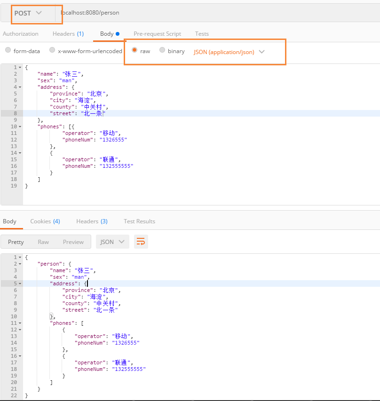
Task: Open the Tests tab
Action: (202, 34)
